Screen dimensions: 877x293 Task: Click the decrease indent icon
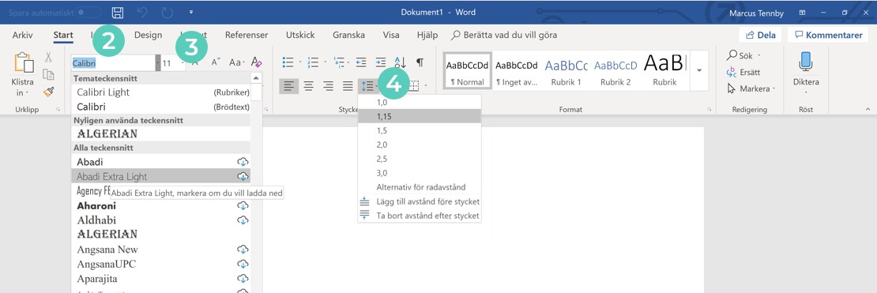(361, 62)
